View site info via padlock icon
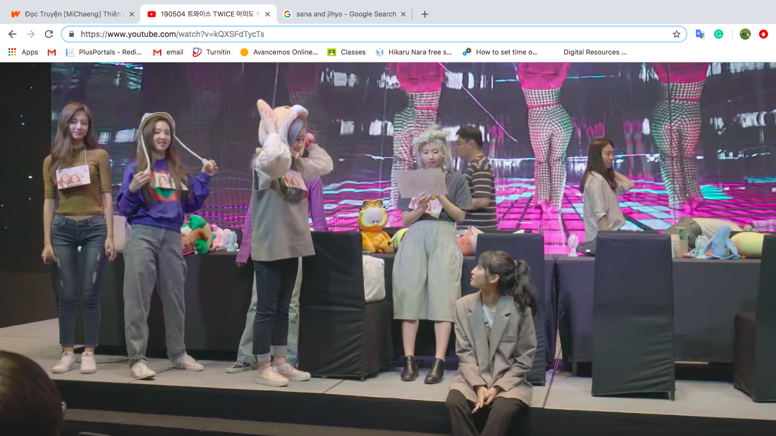 [72, 34]
